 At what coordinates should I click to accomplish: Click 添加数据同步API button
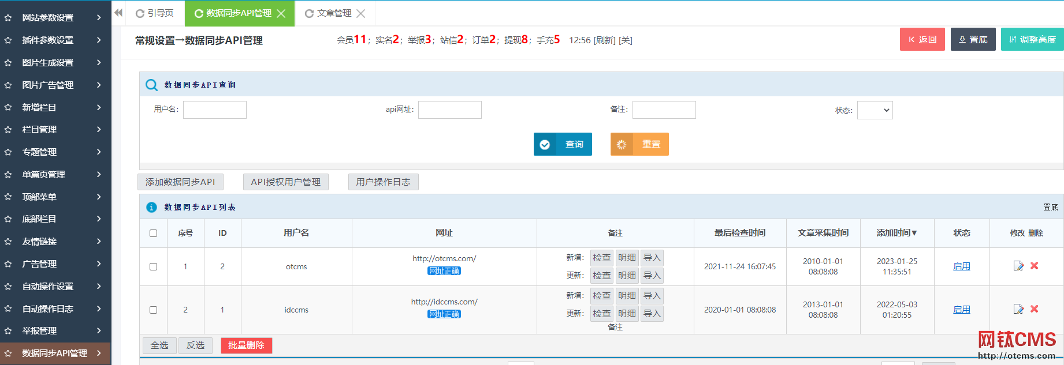[180, 182]
